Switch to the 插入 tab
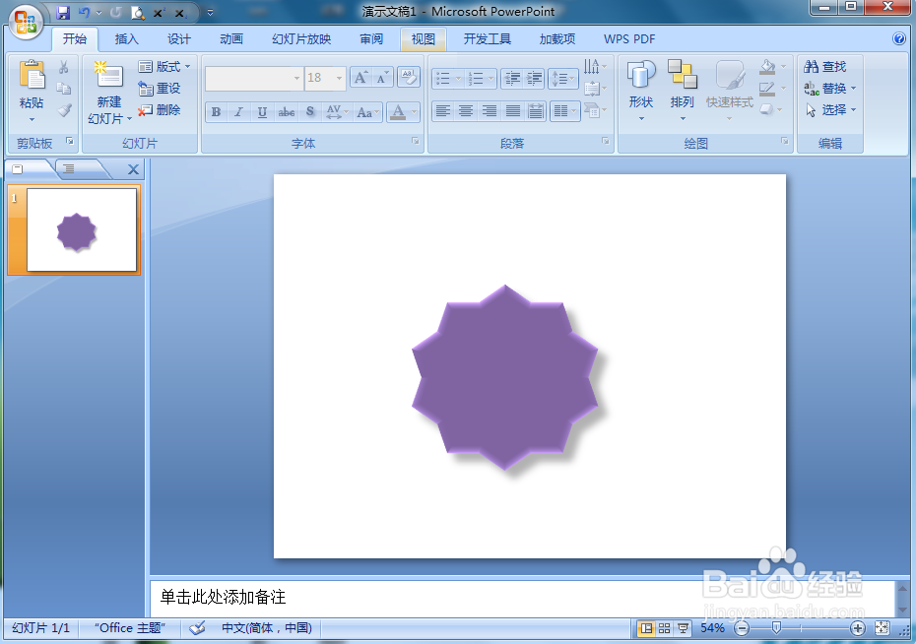 pos(126,39)
